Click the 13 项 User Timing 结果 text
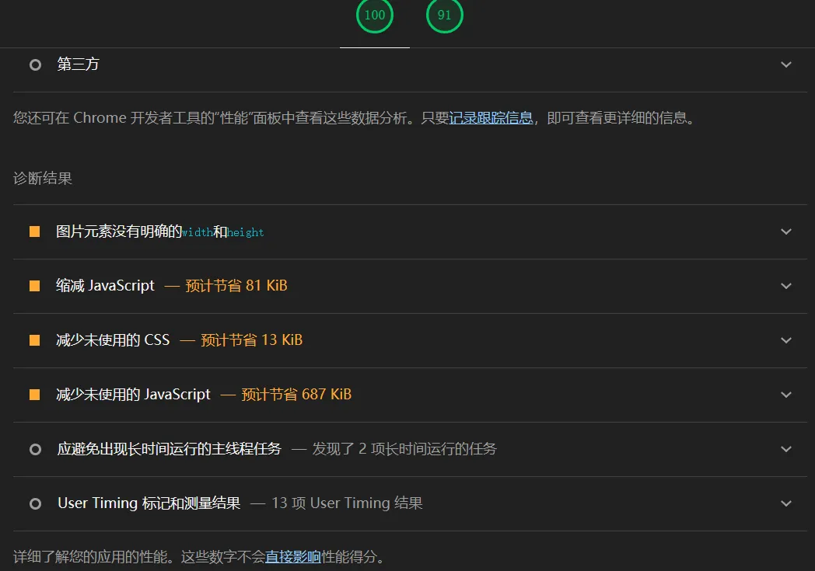 click(347, 503)
